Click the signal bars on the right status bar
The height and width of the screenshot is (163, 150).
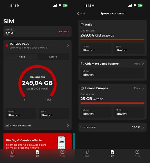(130, 6)
